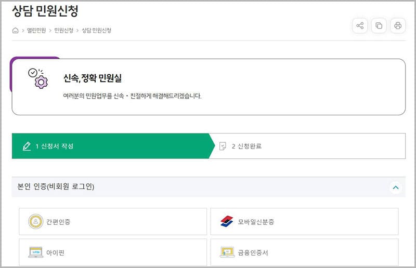Click the I-PIN monitor icon
This screenshot has height=268, width=416.
coord(36,253)
